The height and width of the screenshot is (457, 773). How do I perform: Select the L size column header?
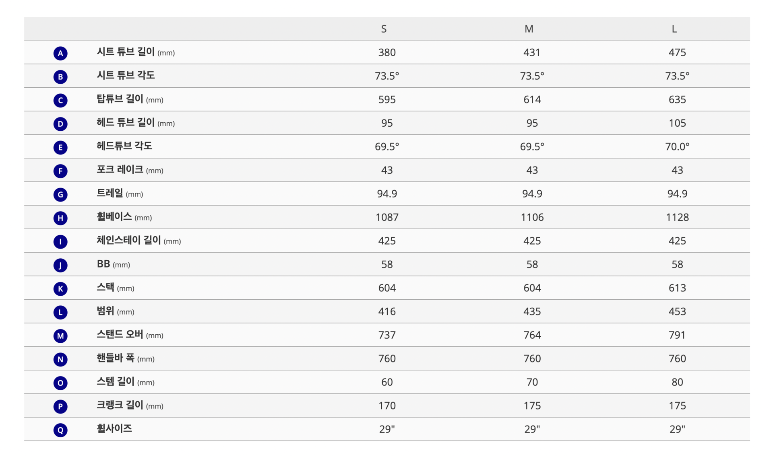(x=674, y=29)
